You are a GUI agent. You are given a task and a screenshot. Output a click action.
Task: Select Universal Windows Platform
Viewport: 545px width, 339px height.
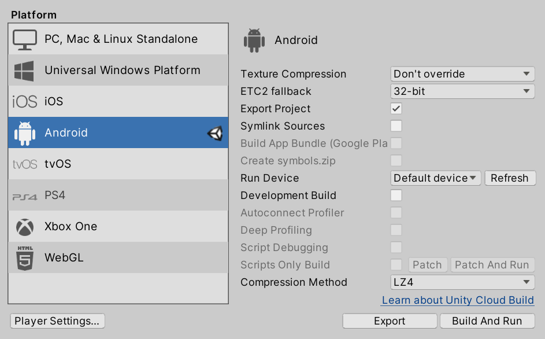(118, 71)
